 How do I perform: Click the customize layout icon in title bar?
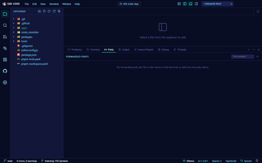pyautogui.click(x=179, y=4)
